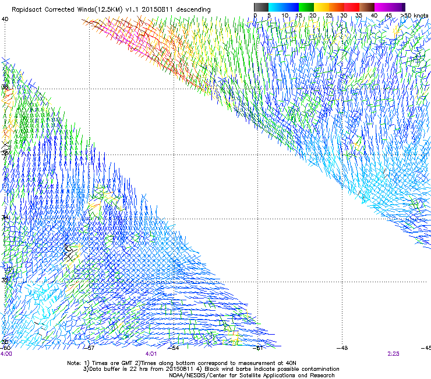Image resolution: width=431 pixels, height=379 pixels.
Task: Click longitude label '-51' on bottom axis
Action: pos(258,348)
